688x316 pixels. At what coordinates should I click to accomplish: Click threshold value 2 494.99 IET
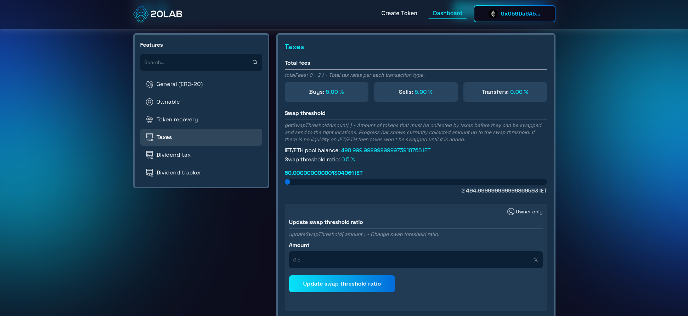504,191
